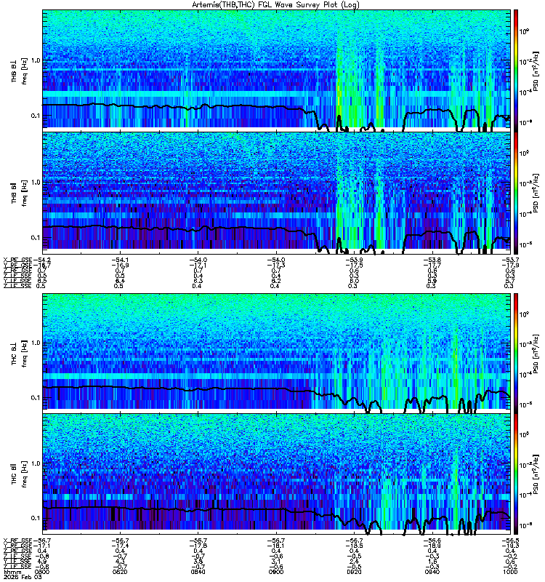
Task: Click the THC Y_RE_GSE value -19.3
Action: [x=510, y=546]
